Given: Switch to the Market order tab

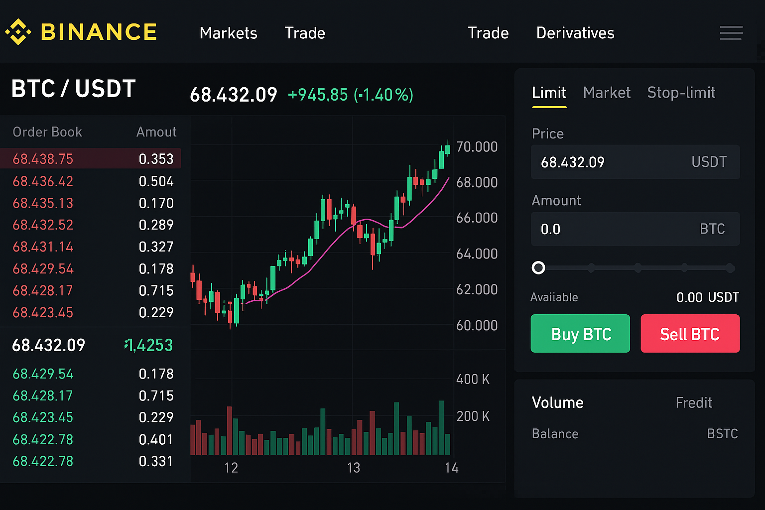Looking at the screenshot, I should tap(607, 93).
